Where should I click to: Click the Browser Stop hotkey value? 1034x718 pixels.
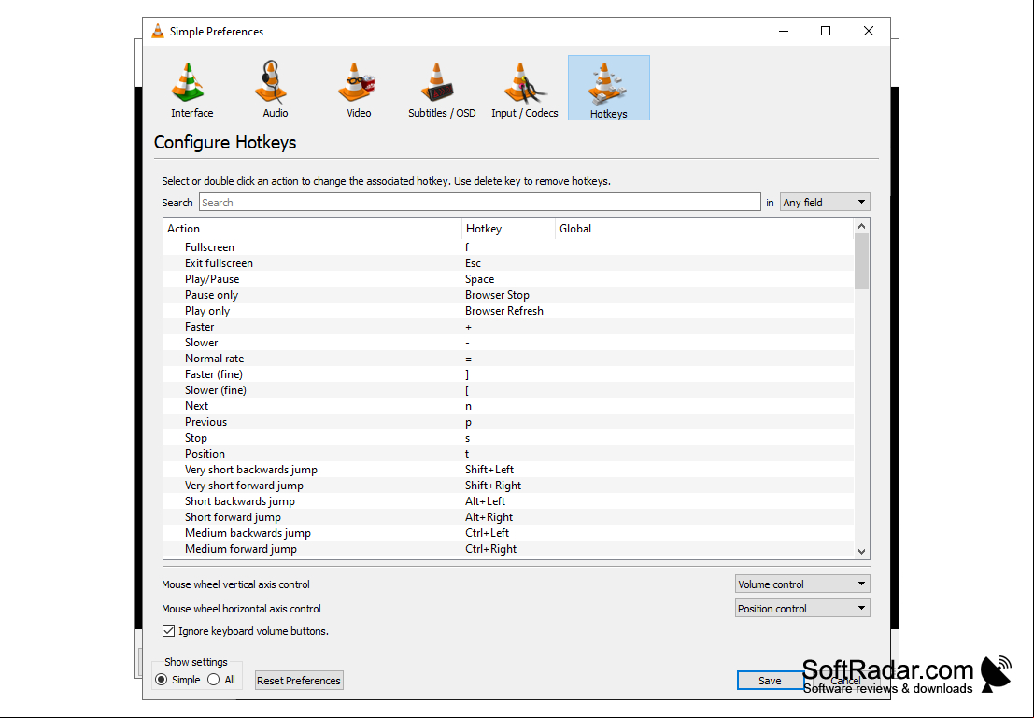pos(497,295)
